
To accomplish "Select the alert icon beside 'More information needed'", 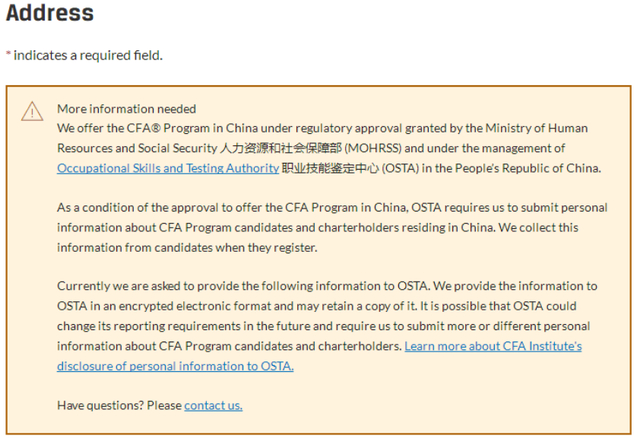I will tap(32, 110).
